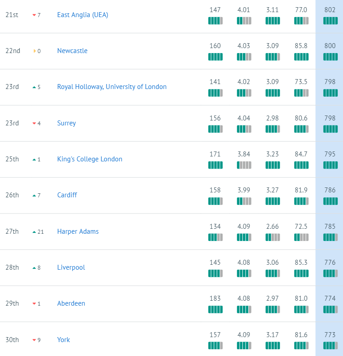343x356 pixels.
Task: Click Harper Adams' overall score 785
Action: pyautogui.click(x=330, y=227)
